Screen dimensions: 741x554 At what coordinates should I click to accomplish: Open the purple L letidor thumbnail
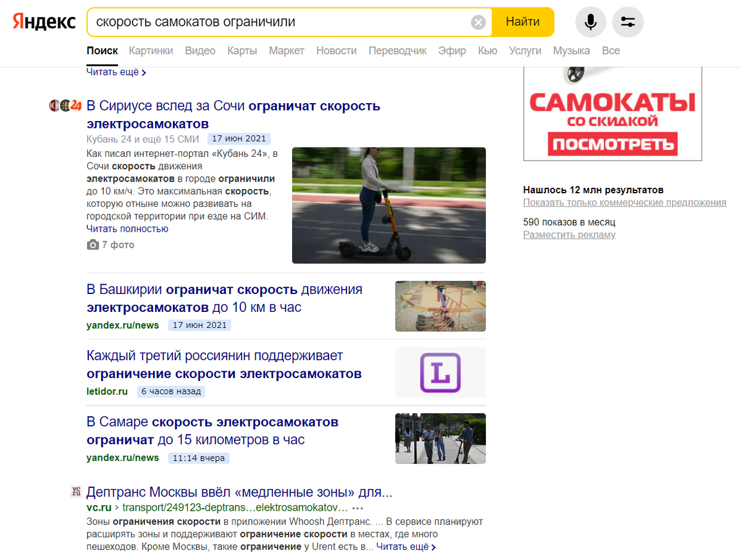[x=440, y=372]
